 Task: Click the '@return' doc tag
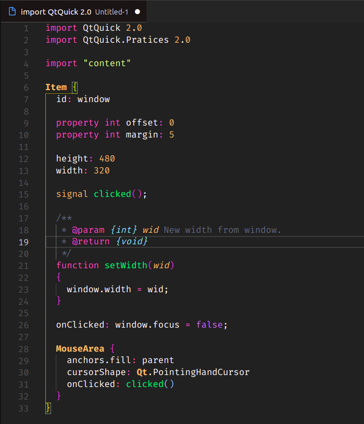click(91, 241)
